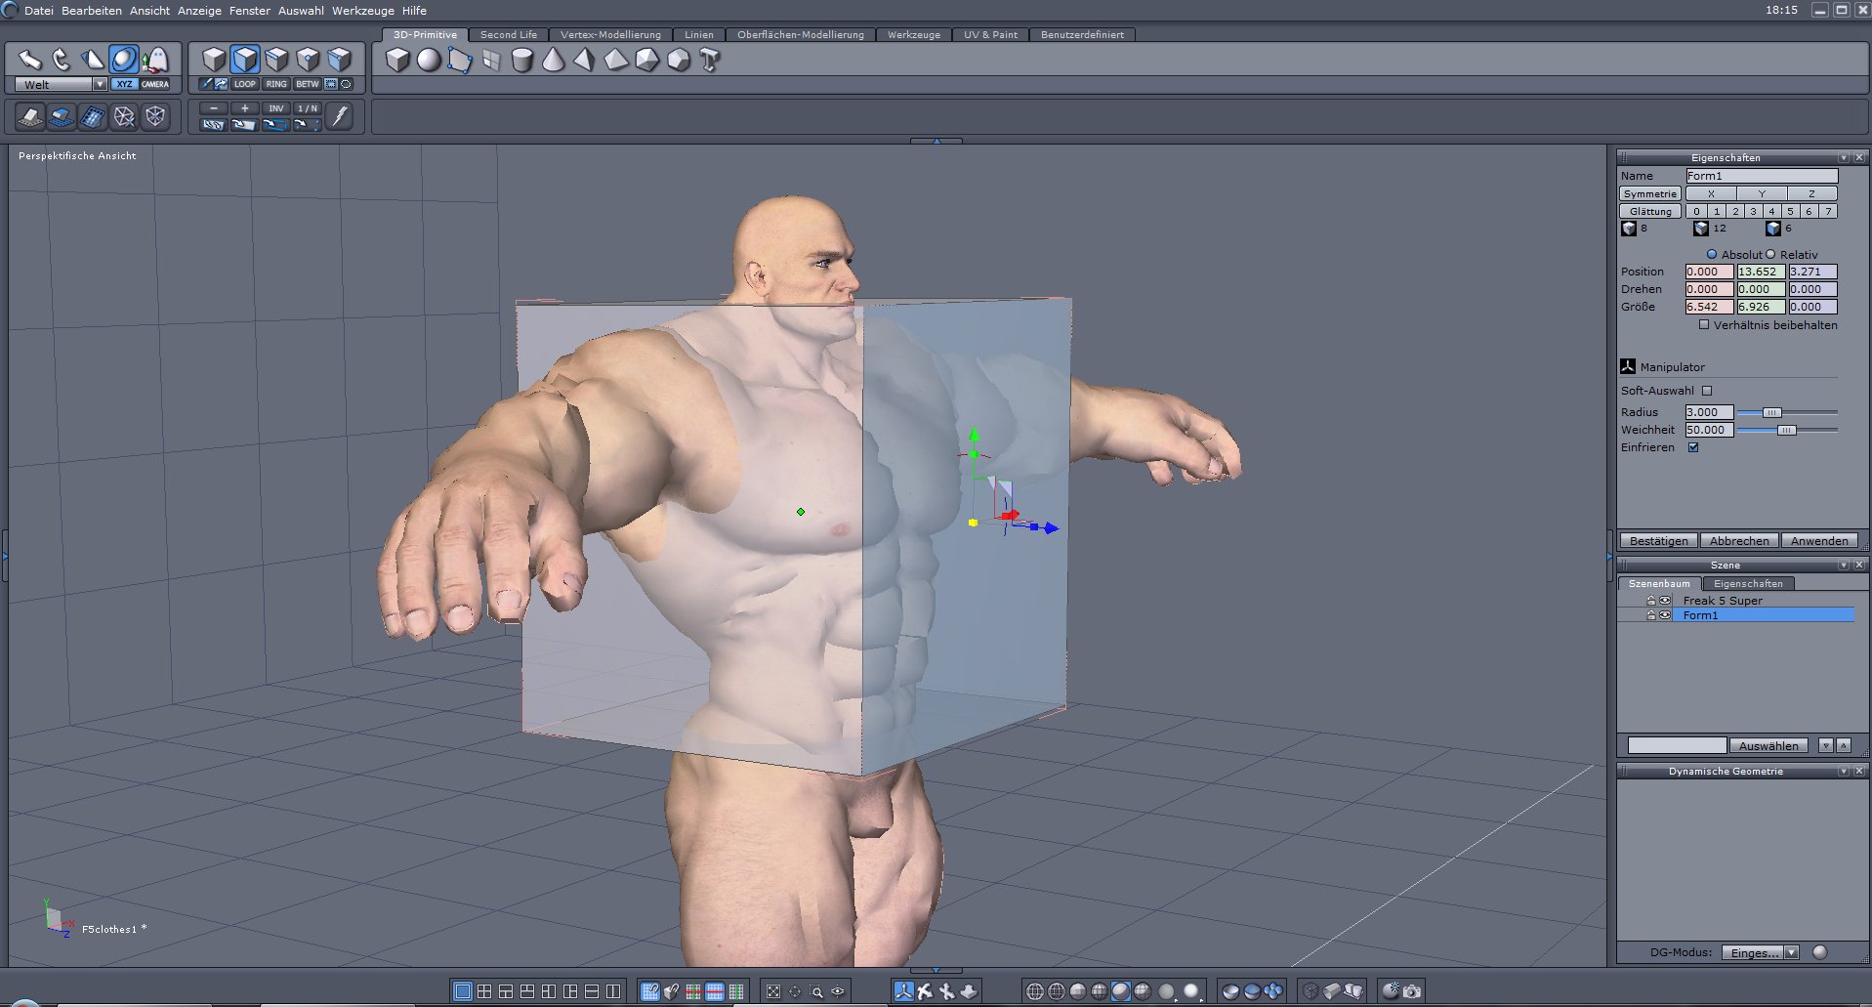Open Dynamische Geometrie panel options arrow
This screenshot has width=1872, height=1007.
[1844, 771]
